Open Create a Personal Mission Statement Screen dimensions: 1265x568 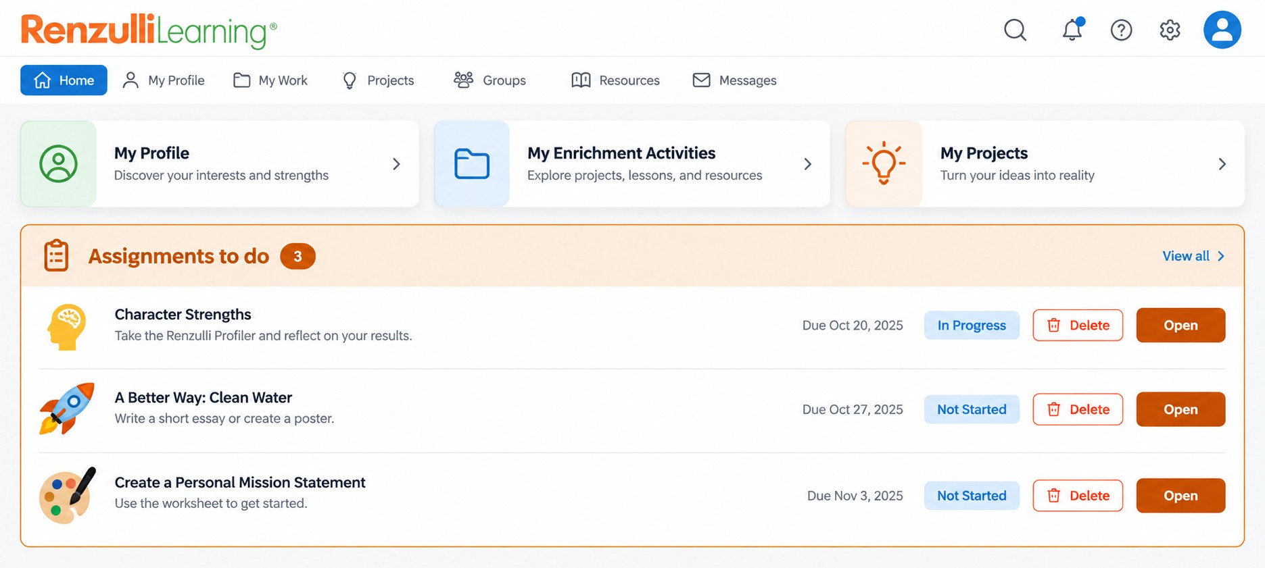tap(1180, 495)
